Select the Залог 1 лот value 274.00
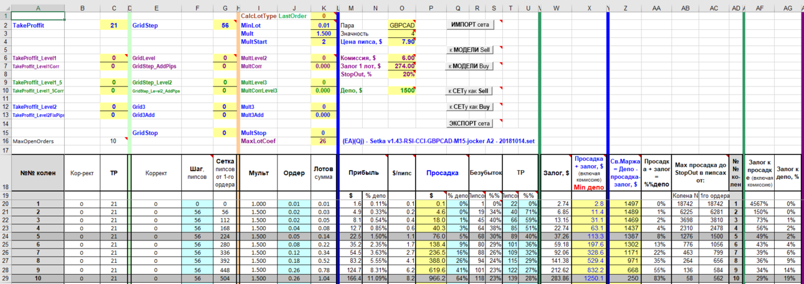This screenshot has height=284, width=804. click(401, 66)
